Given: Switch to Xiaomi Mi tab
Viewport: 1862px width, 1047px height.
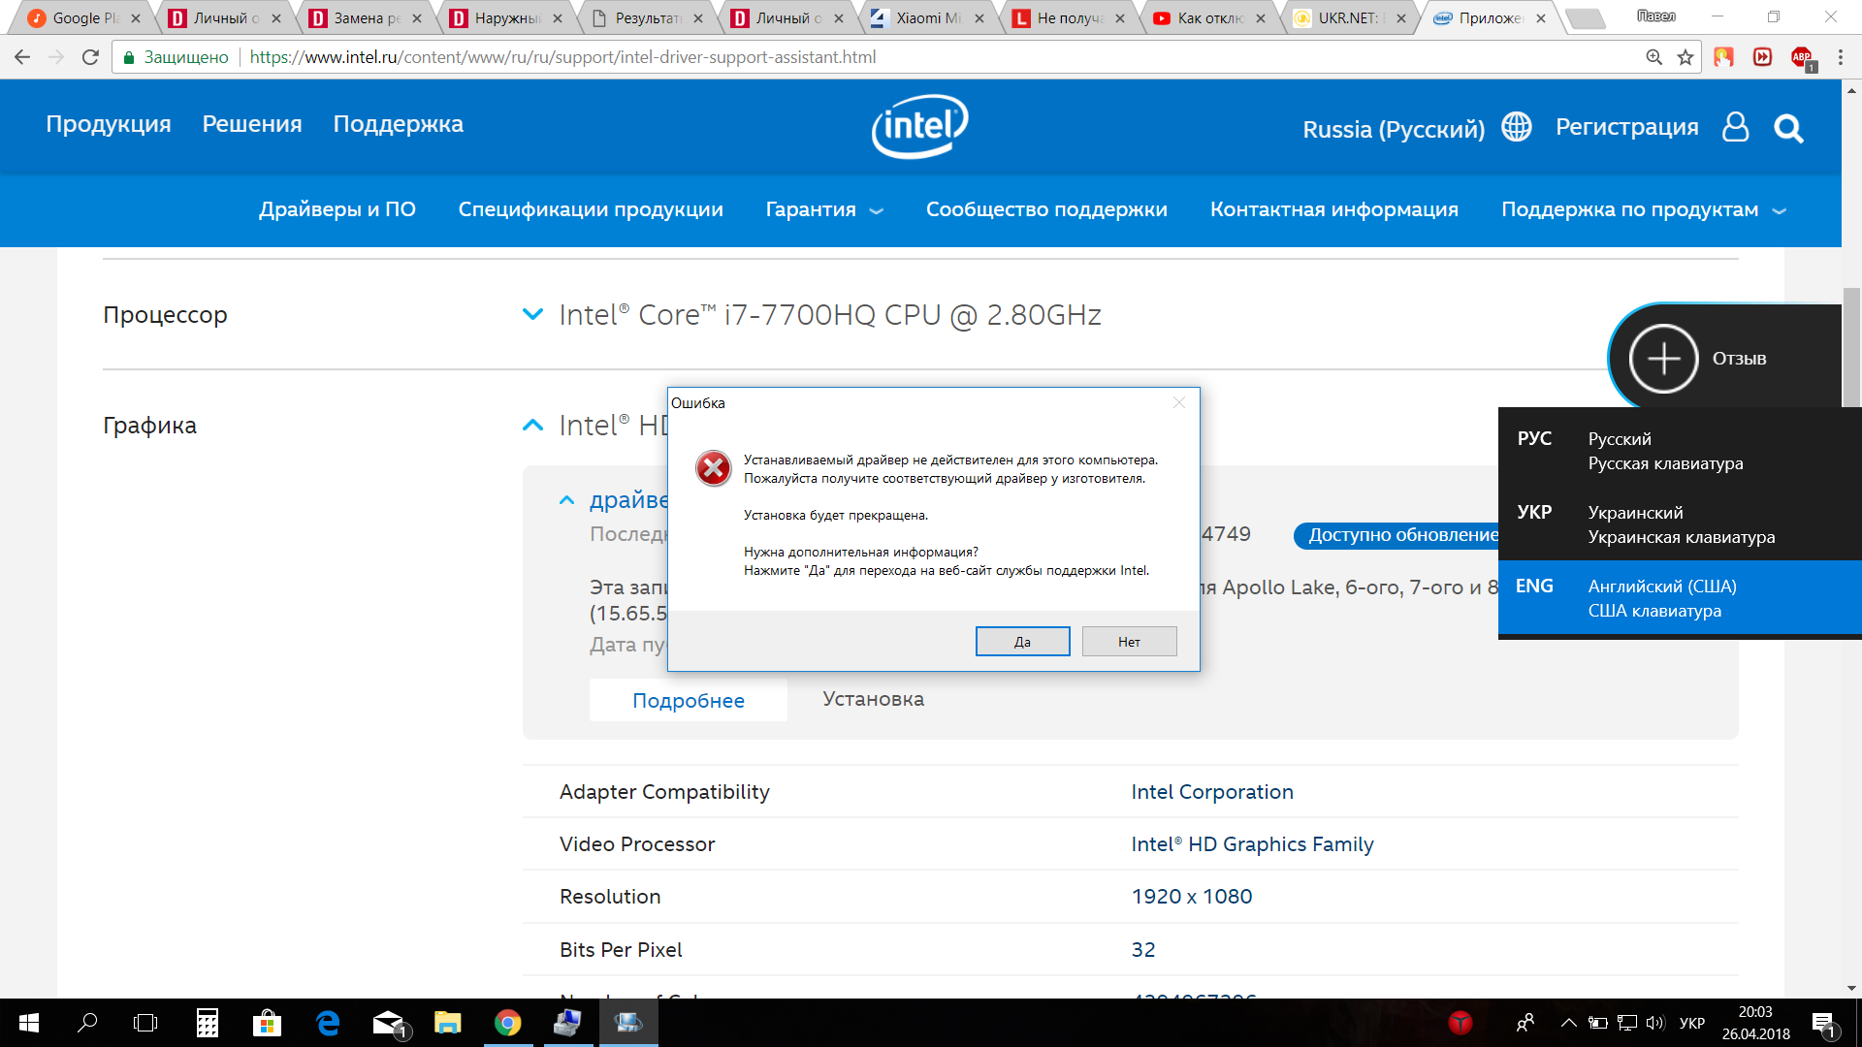Looking at the screenshot, I should [x=929, y=17].
